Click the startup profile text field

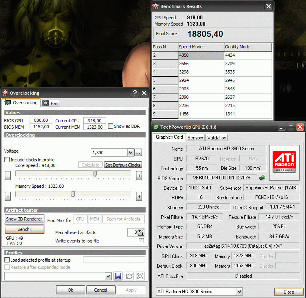[114, 260]
